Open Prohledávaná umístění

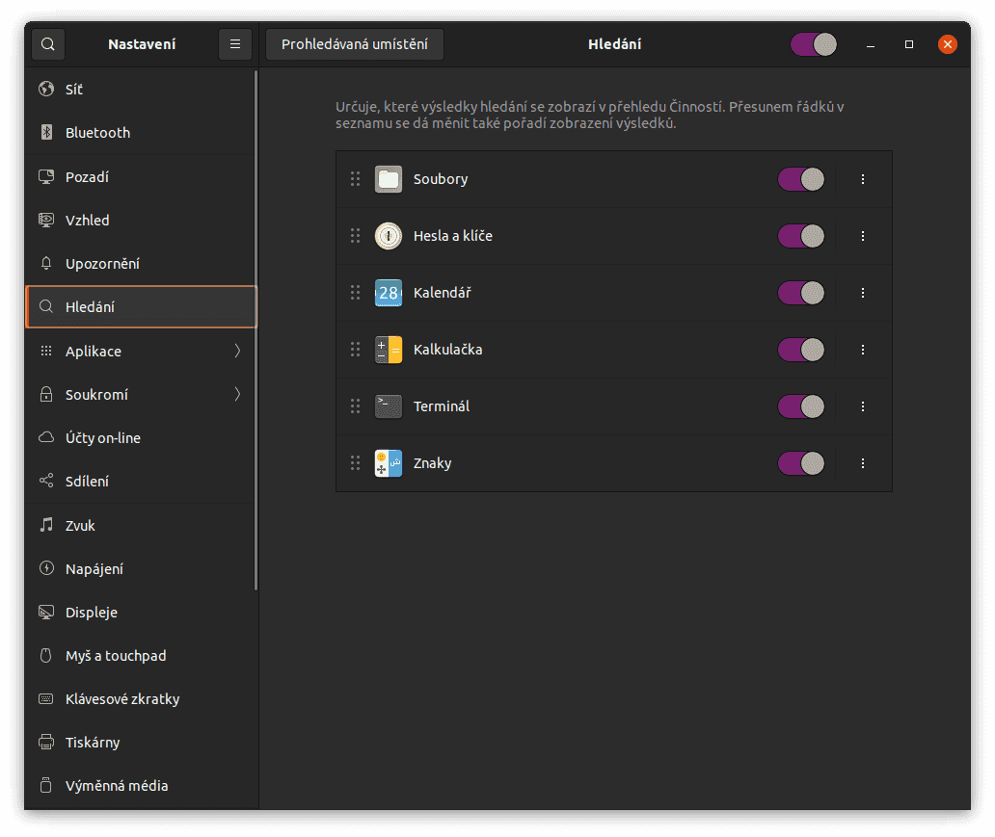354,43
